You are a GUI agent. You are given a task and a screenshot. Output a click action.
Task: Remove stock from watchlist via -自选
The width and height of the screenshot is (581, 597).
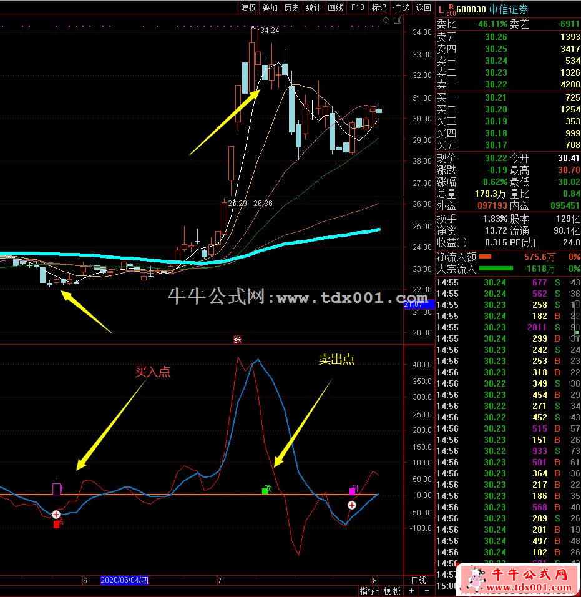(401, 7)
